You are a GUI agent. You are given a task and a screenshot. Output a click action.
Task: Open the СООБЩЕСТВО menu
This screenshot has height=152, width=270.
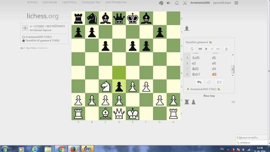coord(91,3)
